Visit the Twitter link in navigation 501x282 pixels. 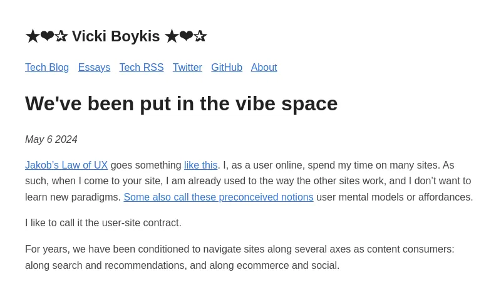point(187,68)
